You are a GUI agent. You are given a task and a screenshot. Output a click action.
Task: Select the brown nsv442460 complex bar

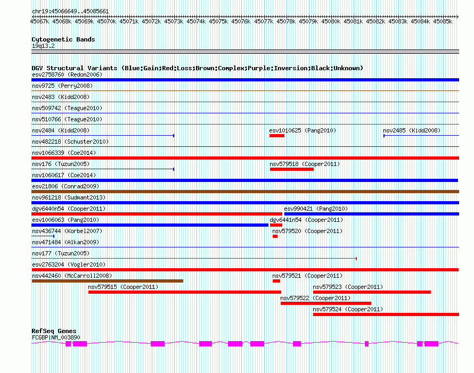click(107, 281)
